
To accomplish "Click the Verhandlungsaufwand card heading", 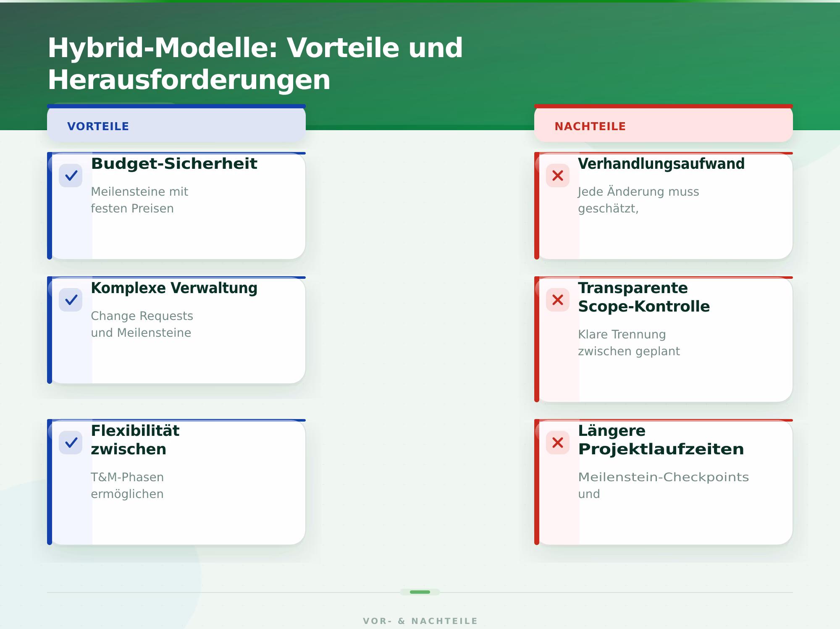I will coord(661,164).
